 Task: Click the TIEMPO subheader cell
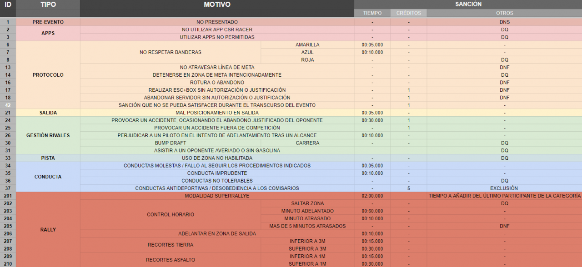pyautogui.click(x=372, y=13)
